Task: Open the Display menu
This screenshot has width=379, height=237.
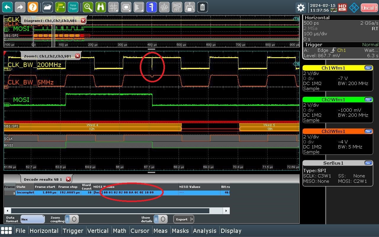Action: 231,231
